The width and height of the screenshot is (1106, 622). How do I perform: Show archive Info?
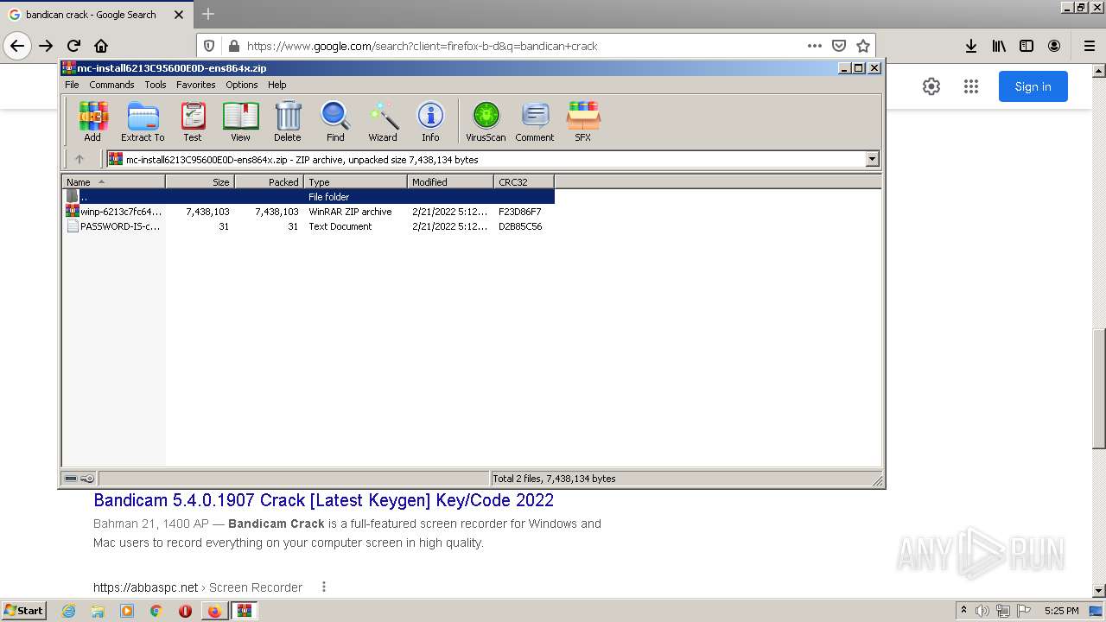pyautogui.click(x=430, y=121)
